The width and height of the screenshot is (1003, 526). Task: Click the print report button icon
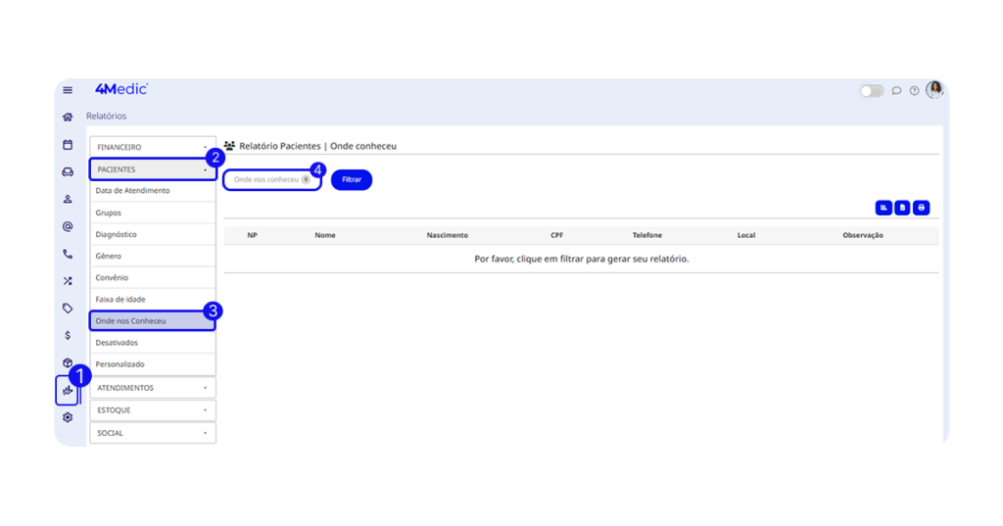point(921,208)
